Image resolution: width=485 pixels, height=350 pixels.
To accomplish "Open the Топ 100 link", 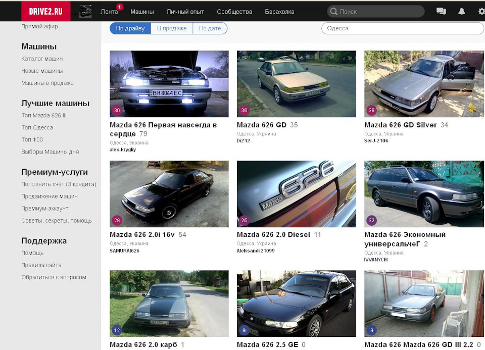I will pyautogui.click(x=32, y=139).
